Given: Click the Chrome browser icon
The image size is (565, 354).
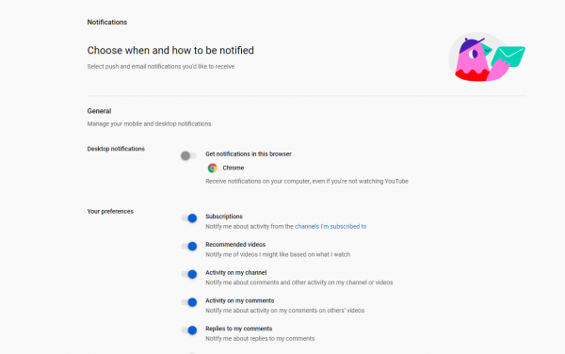Looking at the screenshot, I should click(213, 169).
